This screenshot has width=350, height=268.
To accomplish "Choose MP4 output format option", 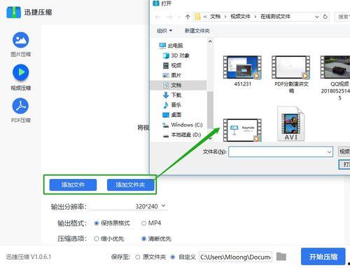I will (143, 223).
